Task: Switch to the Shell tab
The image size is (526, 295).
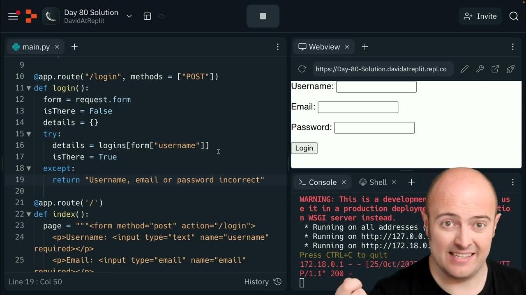Action: (373, 182)
